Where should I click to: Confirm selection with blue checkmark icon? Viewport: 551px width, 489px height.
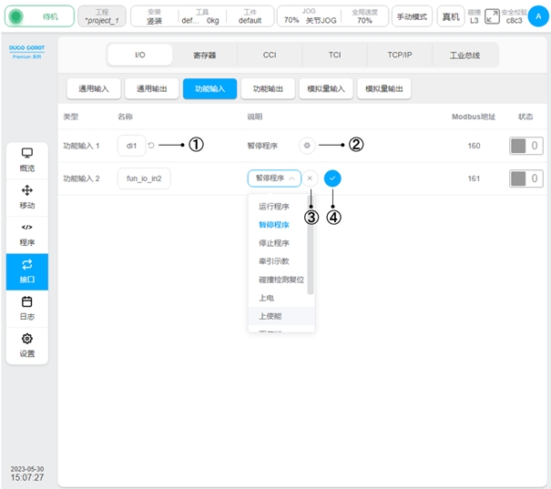332,178
